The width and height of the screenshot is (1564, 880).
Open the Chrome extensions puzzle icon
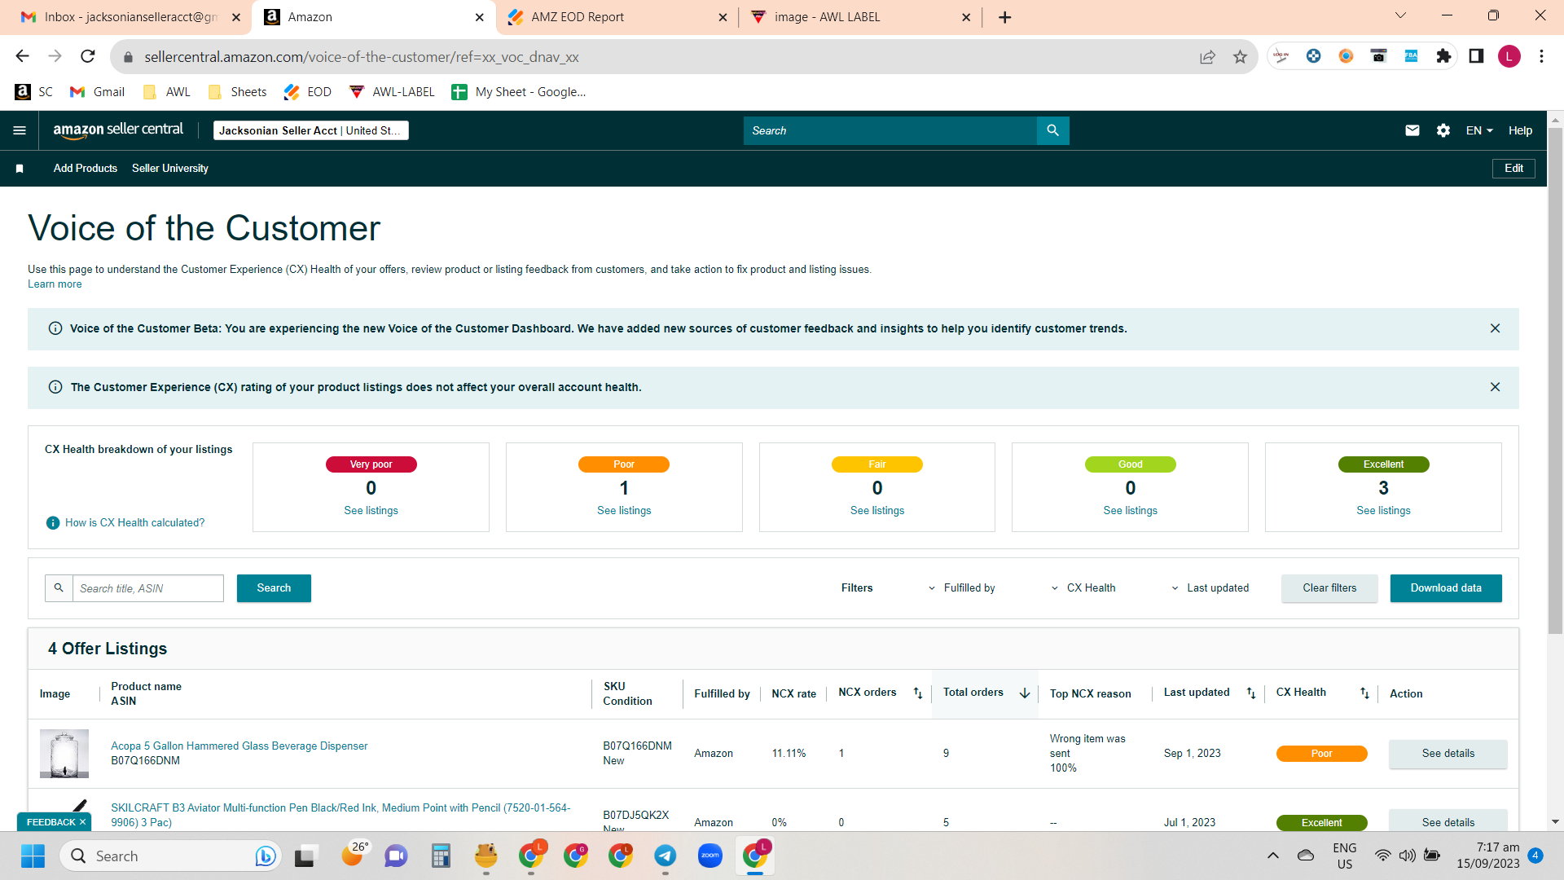pyautogui.click(x=1443, y=56)
